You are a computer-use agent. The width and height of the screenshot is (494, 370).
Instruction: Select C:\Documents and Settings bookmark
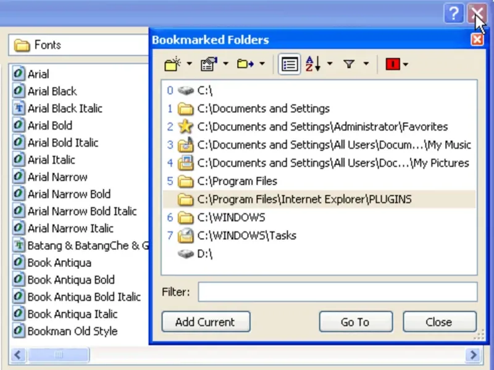click(x=319, y=109)
